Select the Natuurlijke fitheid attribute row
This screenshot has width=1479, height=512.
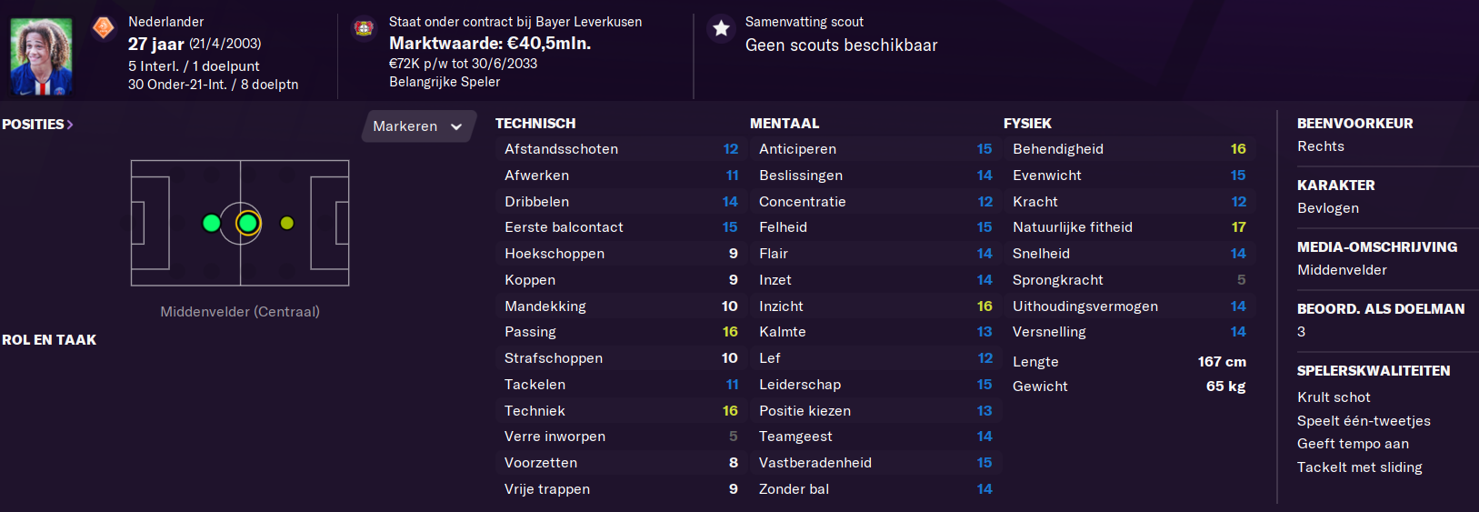pyautogui.click(x=1129, y=227)
